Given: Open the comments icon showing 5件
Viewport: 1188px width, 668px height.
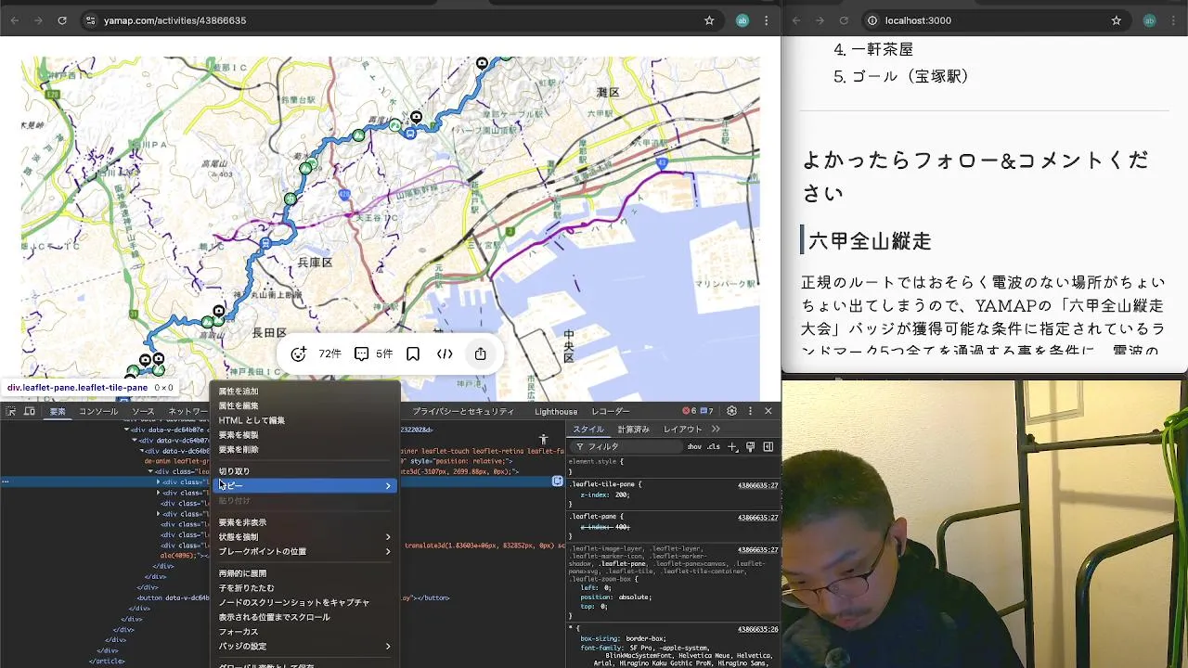Looking at the screenshot, I should 361,353.
